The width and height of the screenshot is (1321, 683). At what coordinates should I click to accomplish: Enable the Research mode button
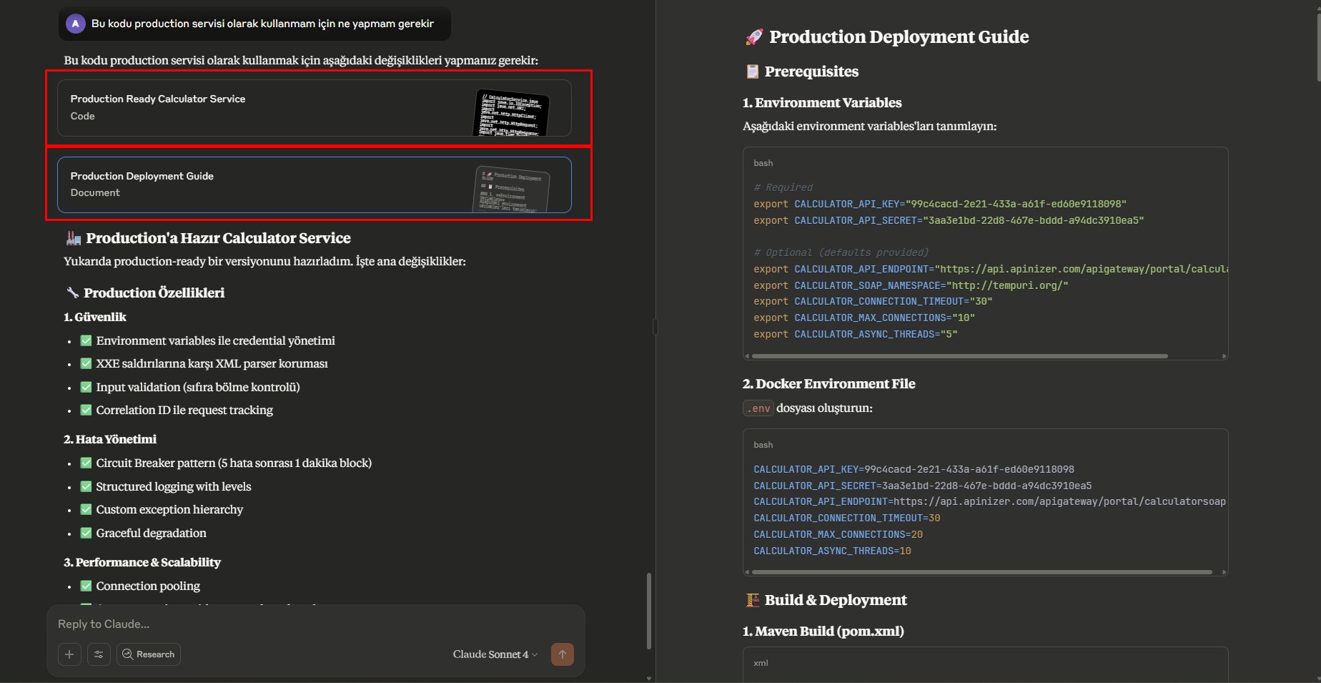(149, 654)
